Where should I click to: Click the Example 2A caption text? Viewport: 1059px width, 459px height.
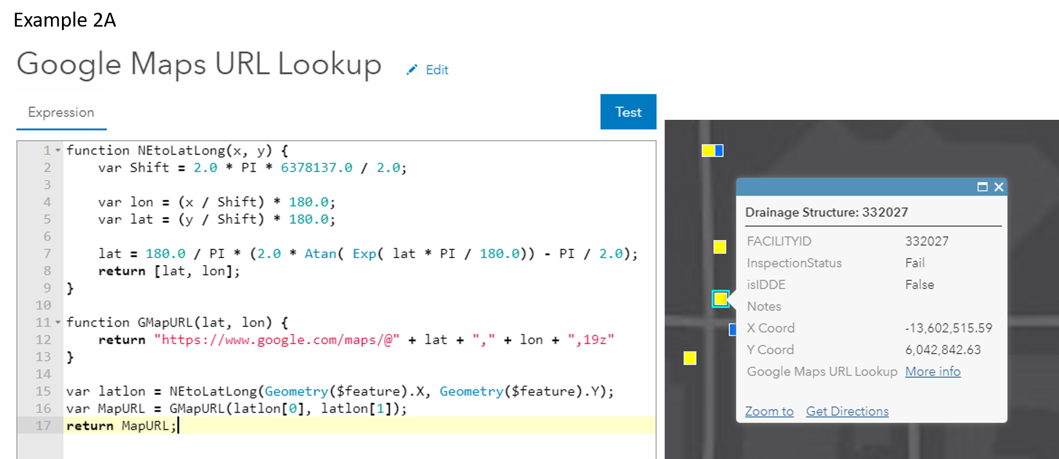point(65,20)
